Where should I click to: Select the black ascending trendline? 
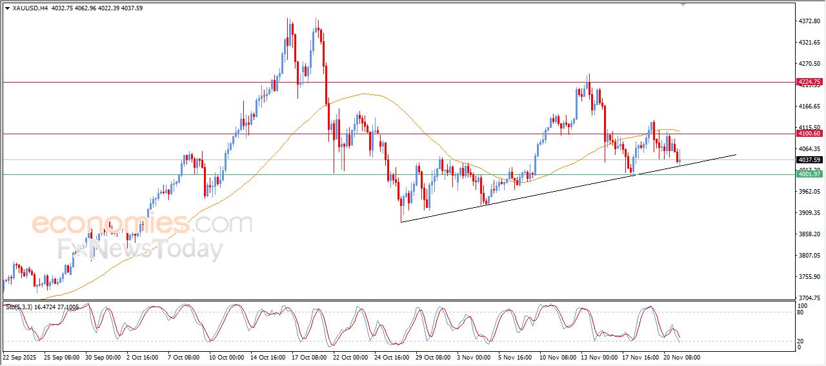point(568,188)
